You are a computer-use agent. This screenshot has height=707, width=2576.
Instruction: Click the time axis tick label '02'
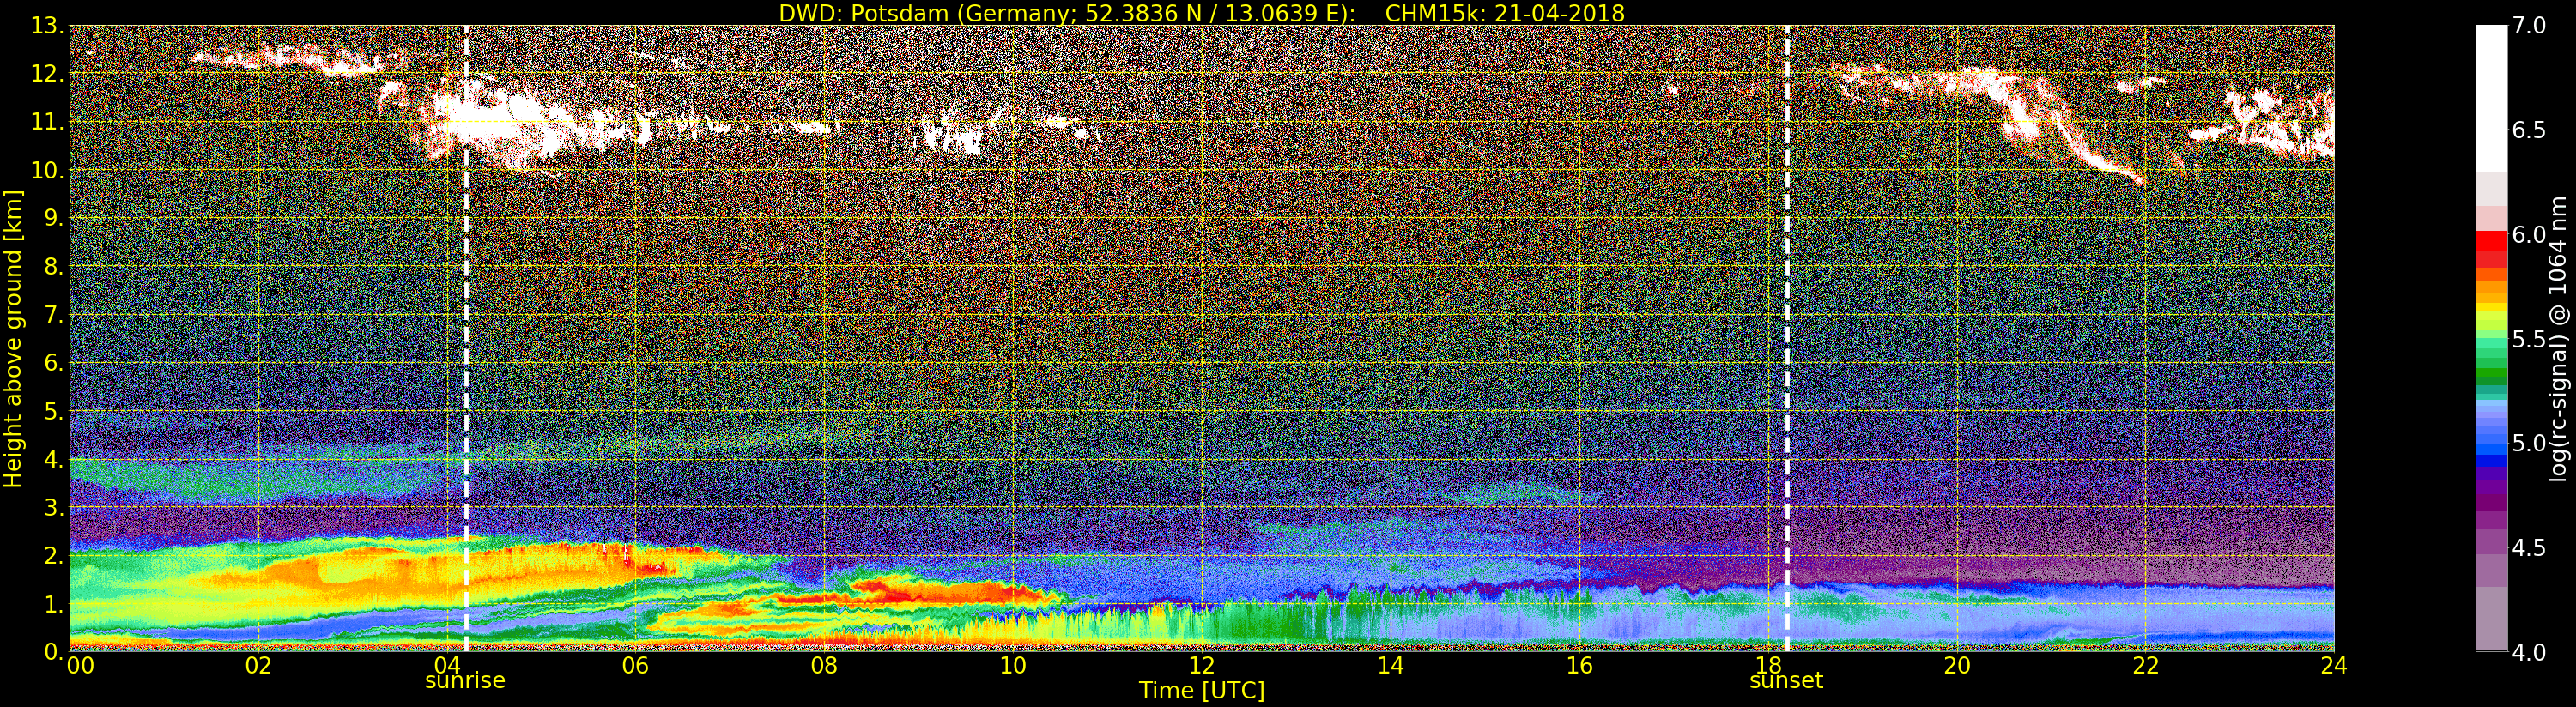[258, 666]
